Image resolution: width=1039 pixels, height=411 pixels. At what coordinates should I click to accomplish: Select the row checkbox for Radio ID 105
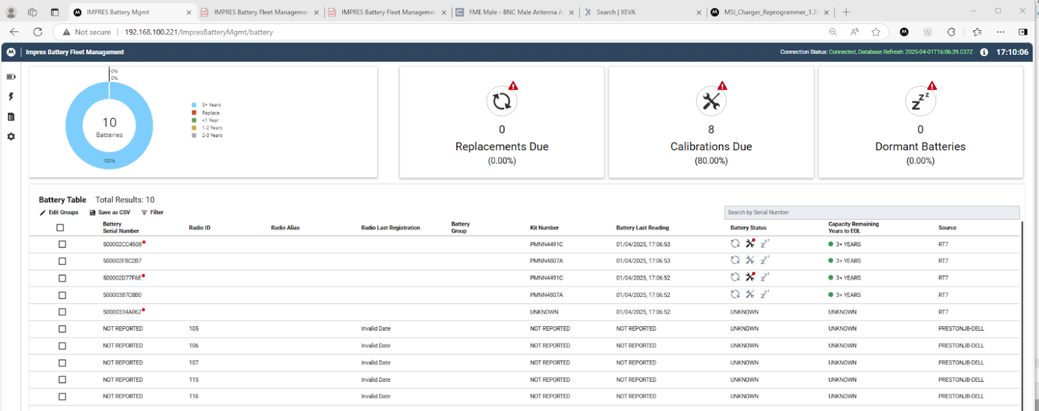[62, 329]
